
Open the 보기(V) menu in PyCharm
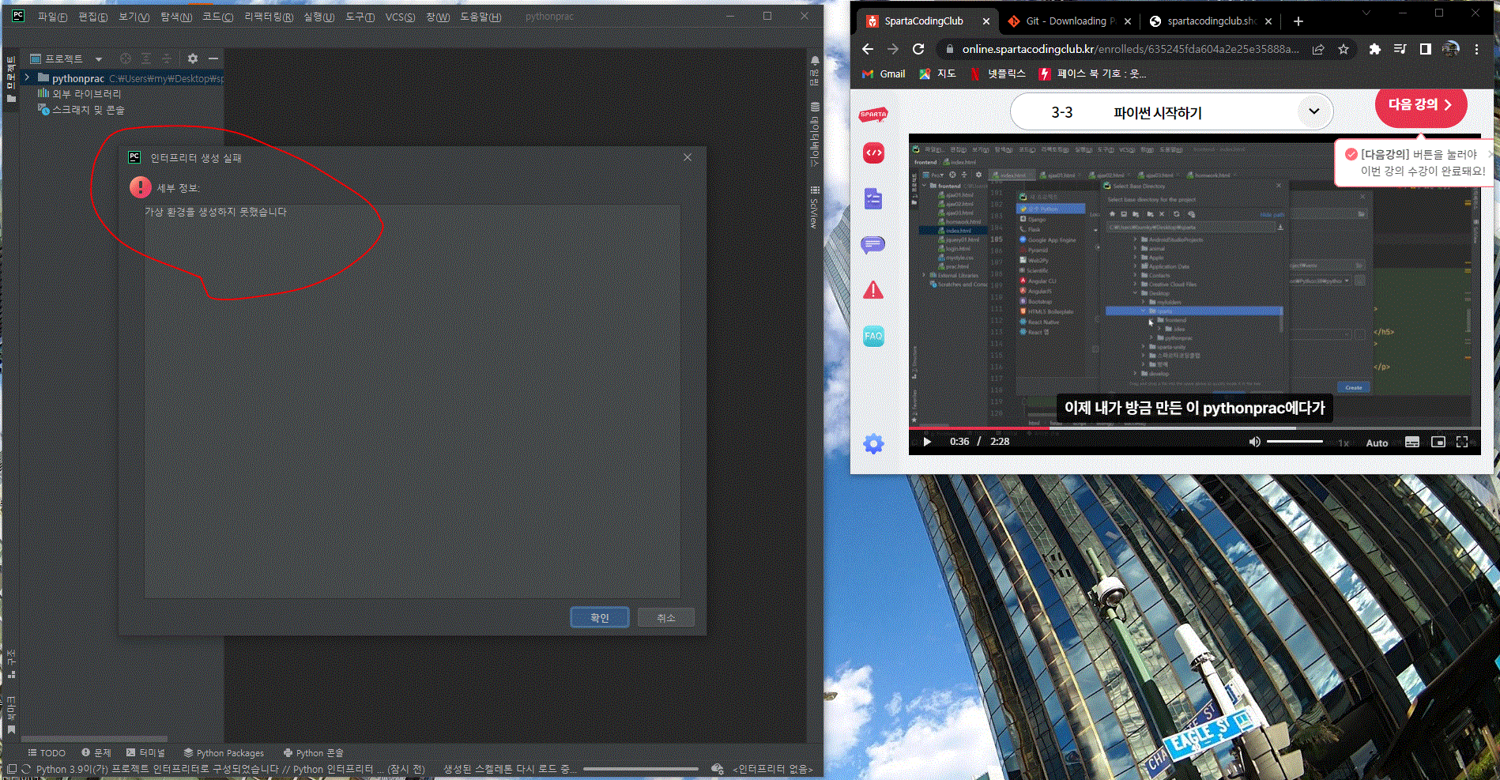pyautogui.click(x=134, y=17)
